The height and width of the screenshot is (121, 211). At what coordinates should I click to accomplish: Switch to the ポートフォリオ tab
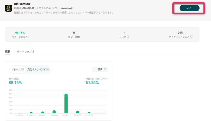[26, 52]
